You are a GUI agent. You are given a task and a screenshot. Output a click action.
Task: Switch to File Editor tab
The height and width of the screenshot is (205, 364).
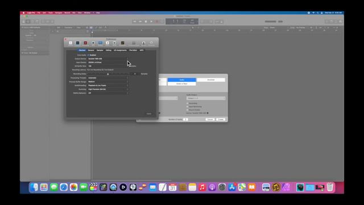[133, 50]
